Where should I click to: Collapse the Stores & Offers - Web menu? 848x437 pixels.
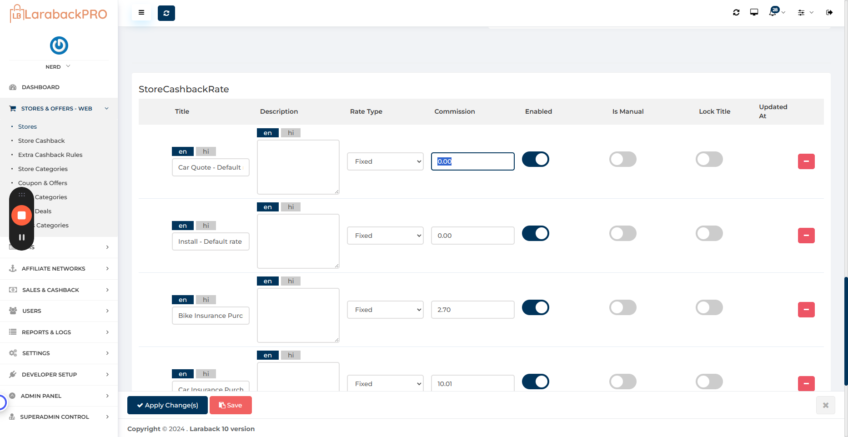point(59,109)
